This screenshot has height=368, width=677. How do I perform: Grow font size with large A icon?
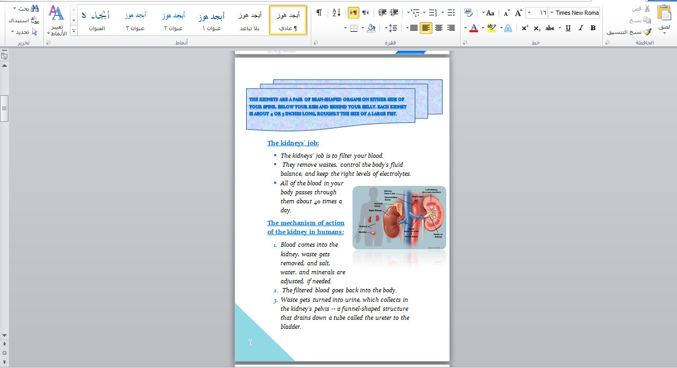click(x=518, y=13)
